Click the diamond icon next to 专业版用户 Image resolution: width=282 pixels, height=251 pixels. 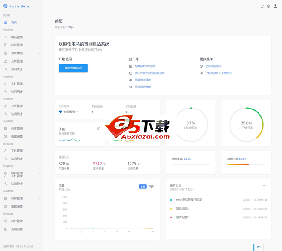tap(61, 112)
